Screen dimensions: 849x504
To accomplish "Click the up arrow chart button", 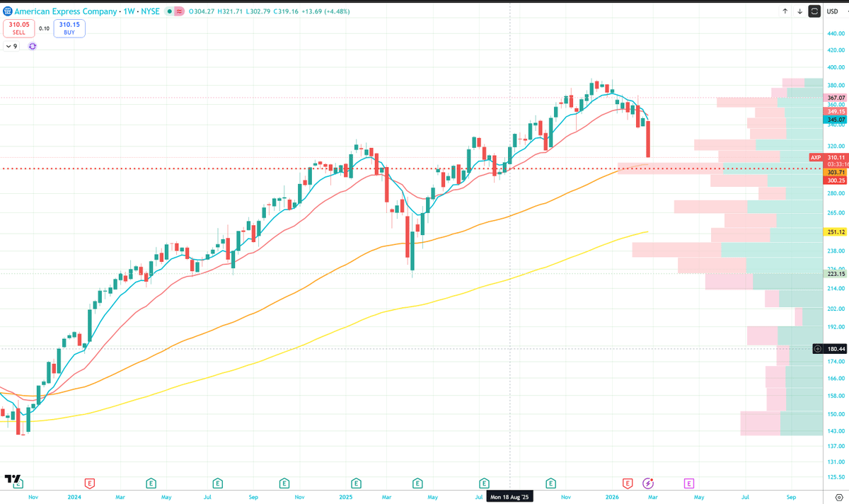I will 785,11.
